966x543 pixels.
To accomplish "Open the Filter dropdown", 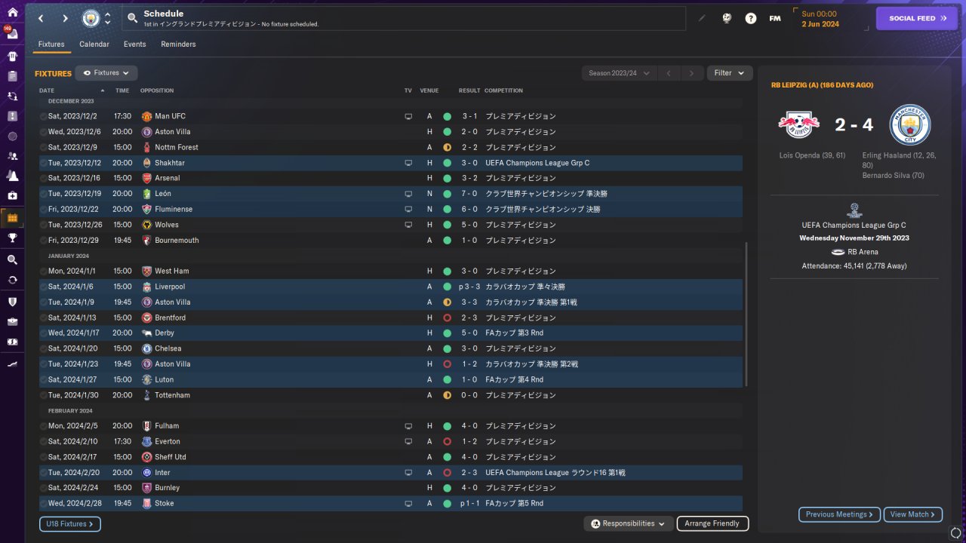I will tap(730, 73).
